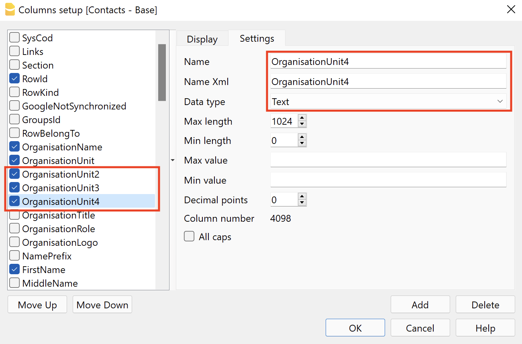Toggle the FirstName column checkbox
Viewport: 522px width, 344px height.
click(x=14, y=270)
